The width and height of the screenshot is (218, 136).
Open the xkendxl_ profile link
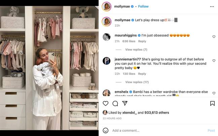130,113
